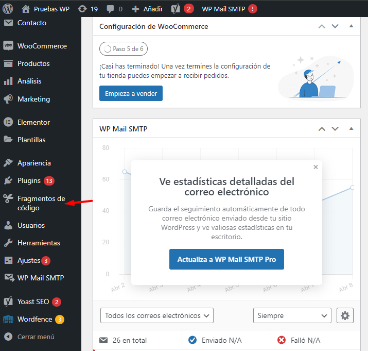Viewport: 368px width, 351px height.
Task: Click the Marketing megaphone icon
Action: pyautogui.click(x=8, y=99)
